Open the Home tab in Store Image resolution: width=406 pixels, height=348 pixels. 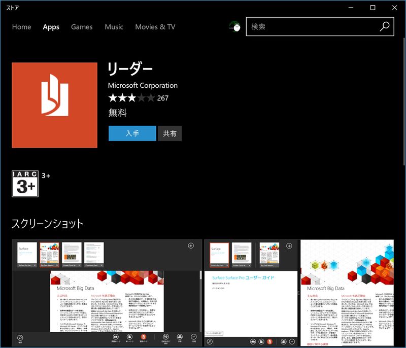[x=21, y=27]
